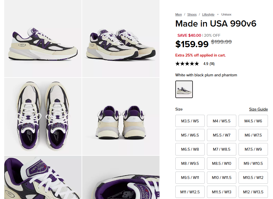Select size M8 / W9.5
This screenshot has height=199, width=273.
coord(190,163)
